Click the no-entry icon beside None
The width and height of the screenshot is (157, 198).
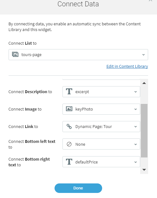click(69, 144)
